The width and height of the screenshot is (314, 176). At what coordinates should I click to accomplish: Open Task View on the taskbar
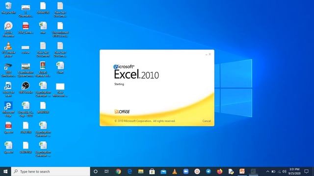click(x=106, y=172)
